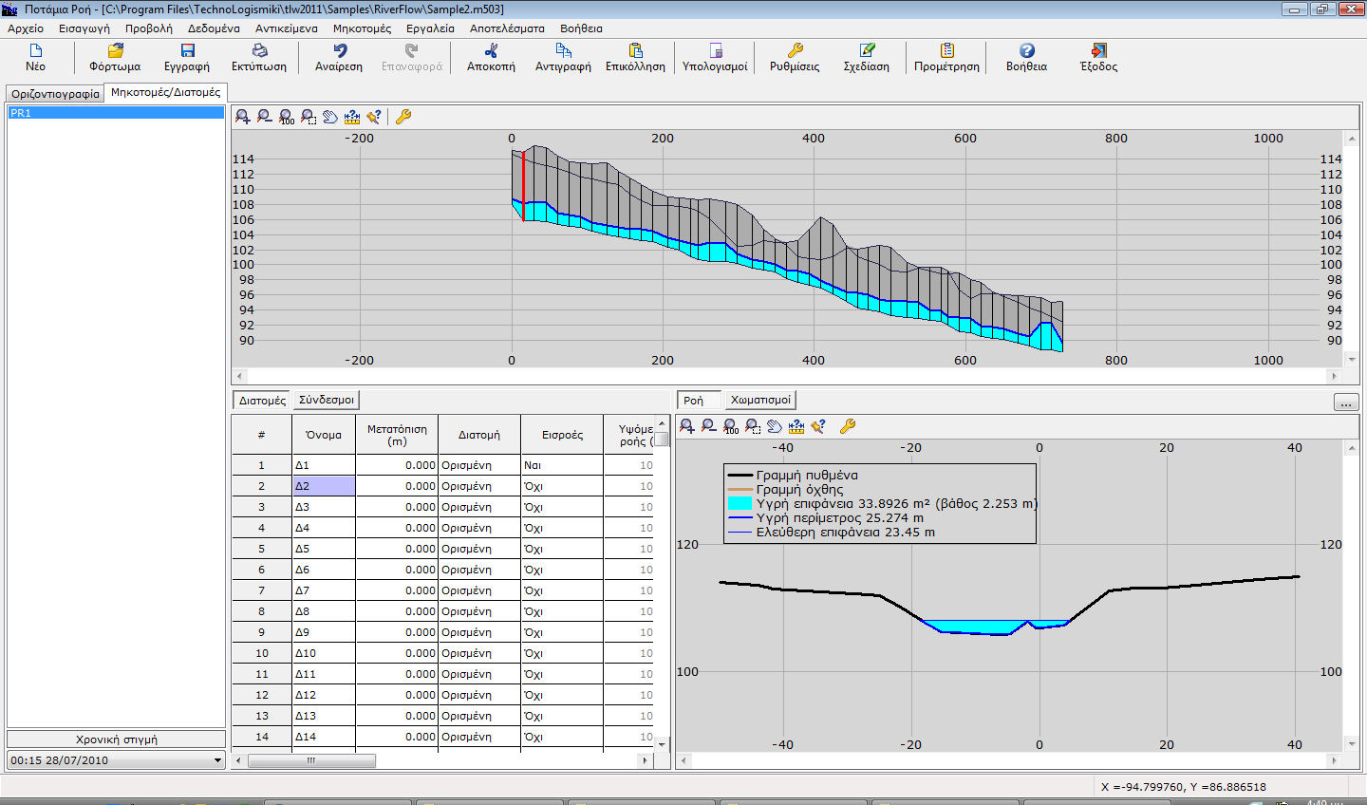1367x805 pixels.
Task: Click the Σχεδίαση drawing icon
Action: coord(866,51)
